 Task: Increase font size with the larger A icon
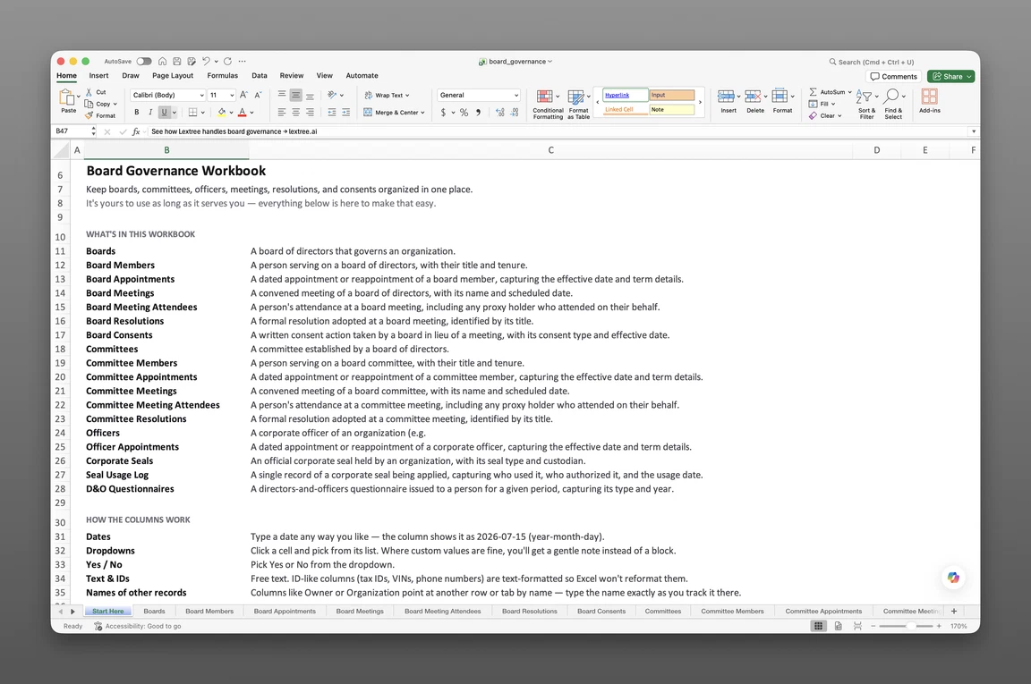(243, 96)
